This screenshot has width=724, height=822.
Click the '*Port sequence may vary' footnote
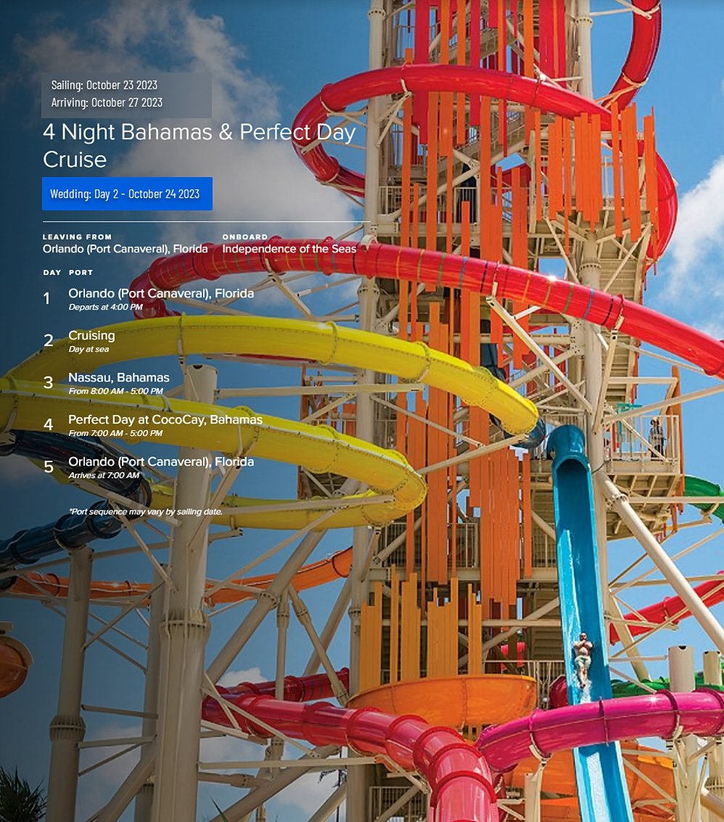145,511
